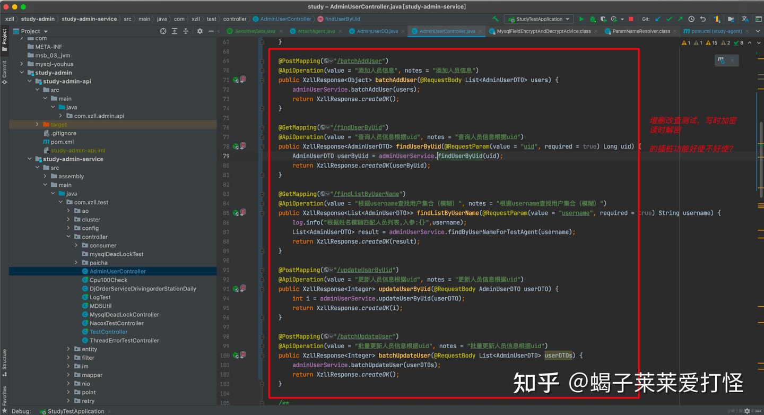This screenshot has height=415, width=764.
Task: Click Git push green arrow
Action: tap(680, 19)
